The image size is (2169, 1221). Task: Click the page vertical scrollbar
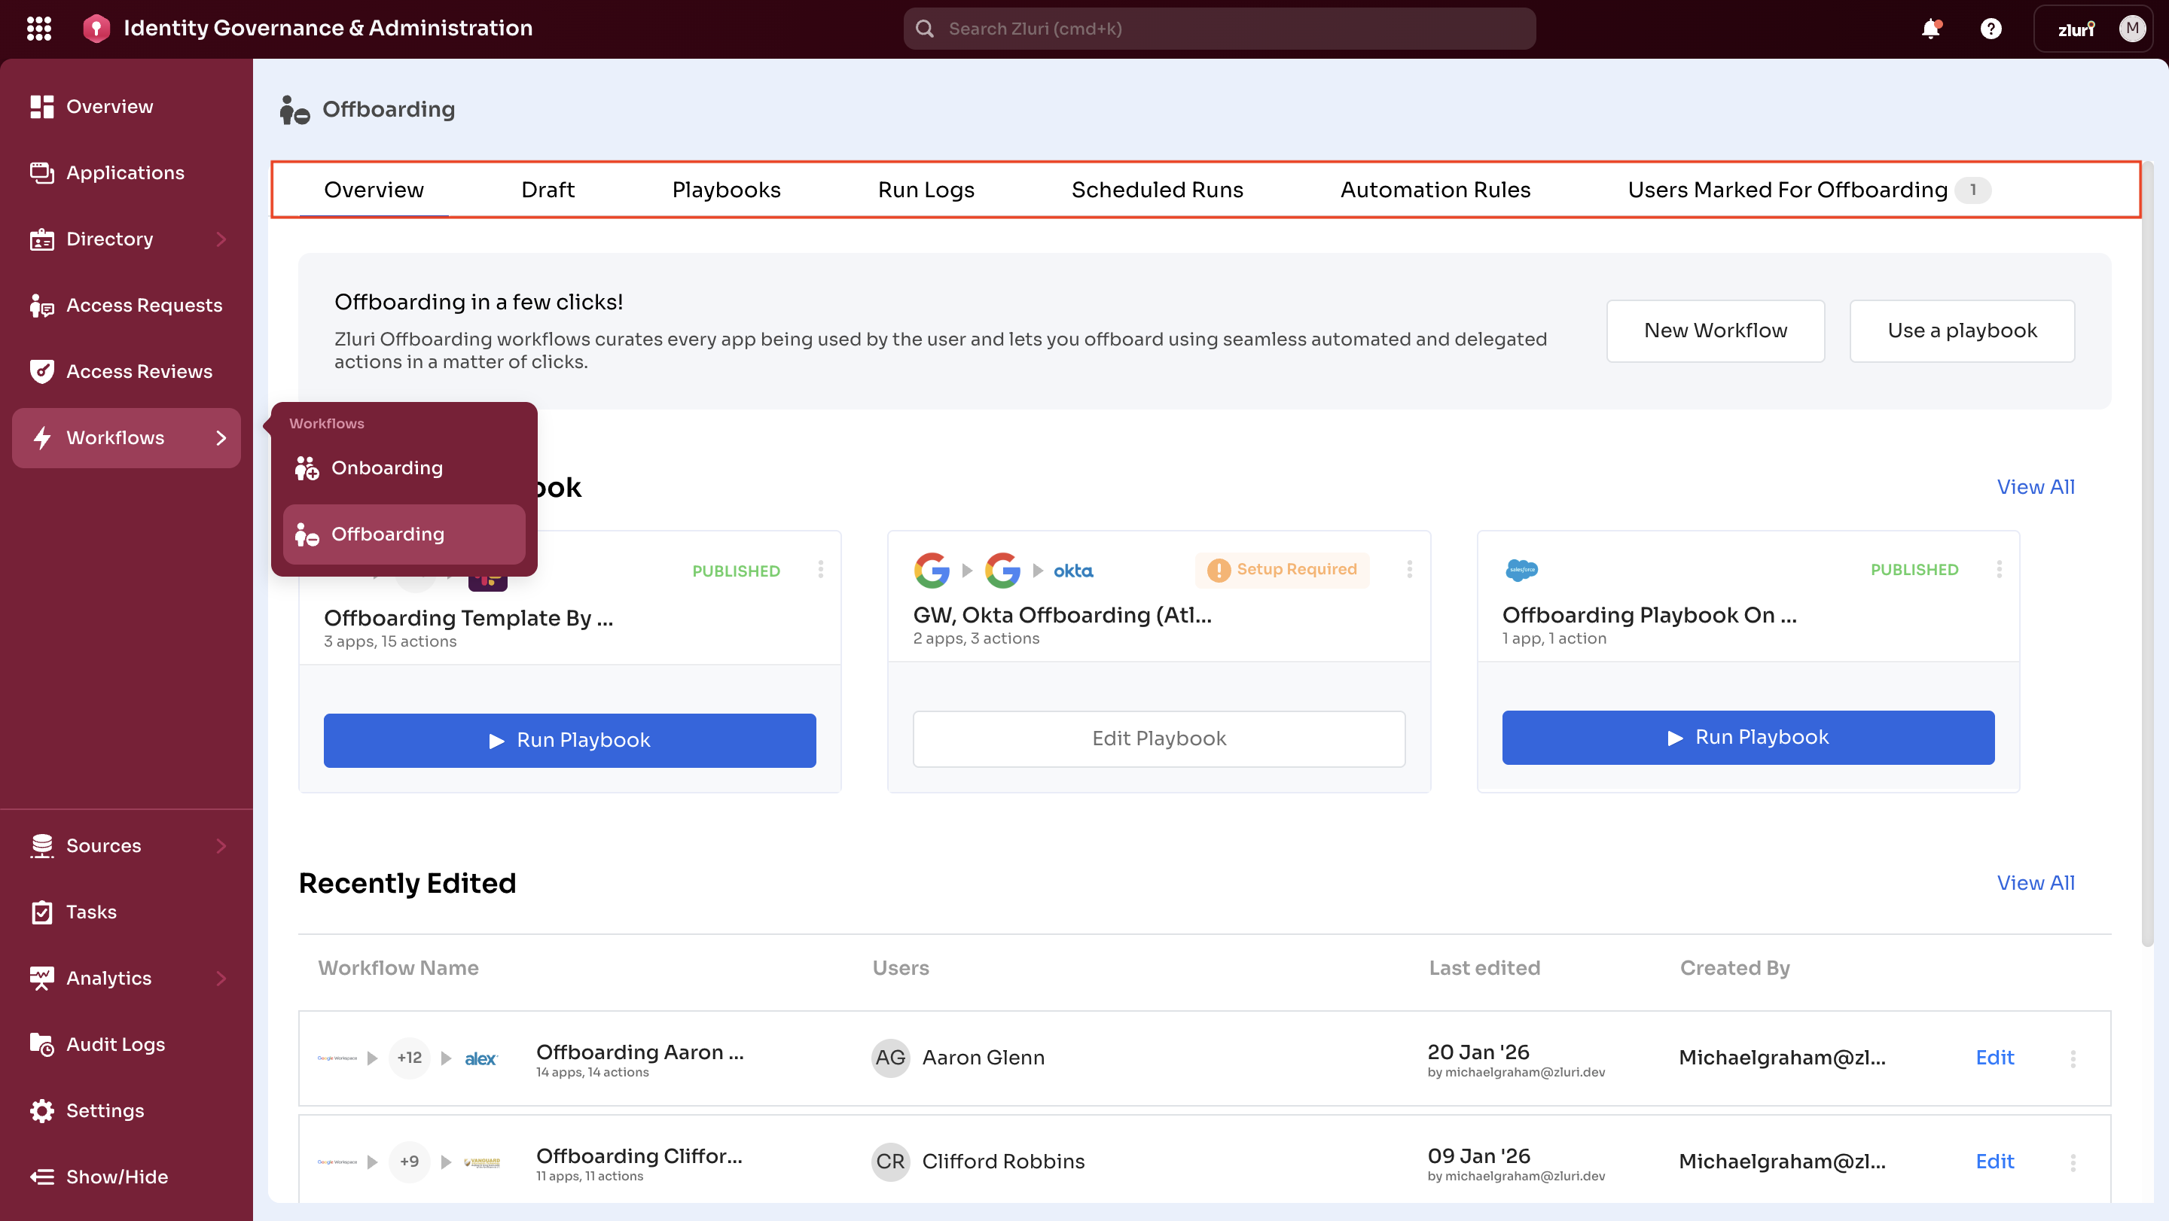coord(2148,556)
